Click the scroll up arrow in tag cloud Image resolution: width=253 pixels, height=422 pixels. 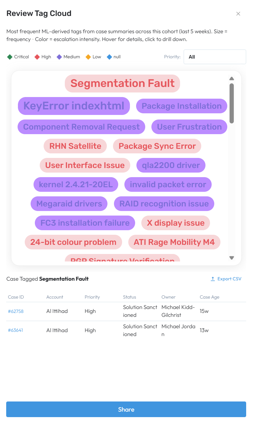coord(232,78)
